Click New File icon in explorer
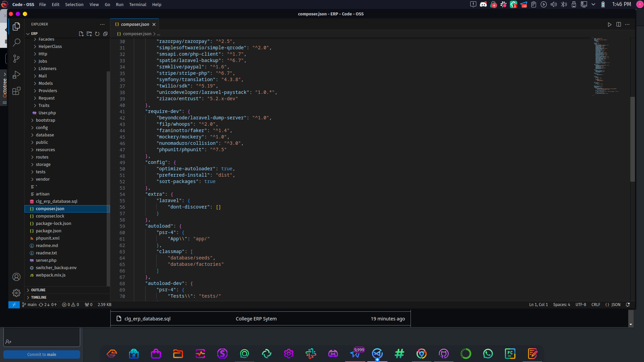Viewport: 644px width, 362px height. tap(81, 34)
